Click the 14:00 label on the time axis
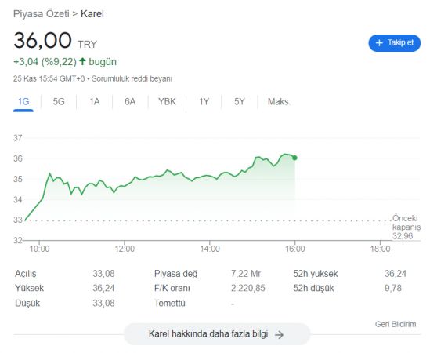448x353 pixels. point(210,249)
